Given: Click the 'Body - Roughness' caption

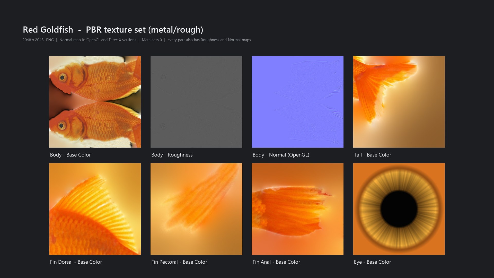Looking at the screenshot, I should (172, 155).
